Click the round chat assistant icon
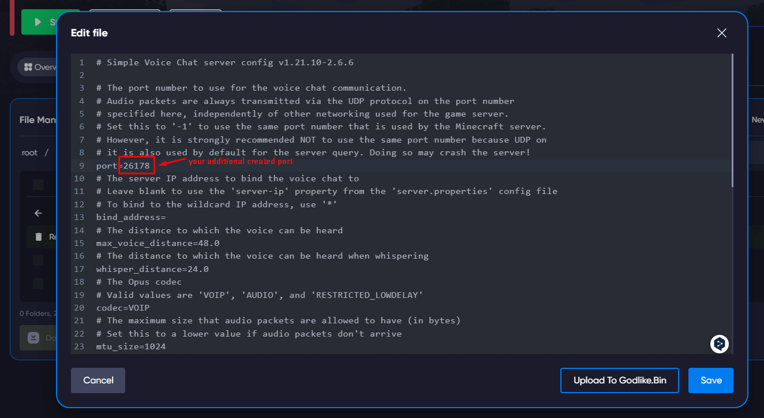The image size is (764, 418). (719, 344)
